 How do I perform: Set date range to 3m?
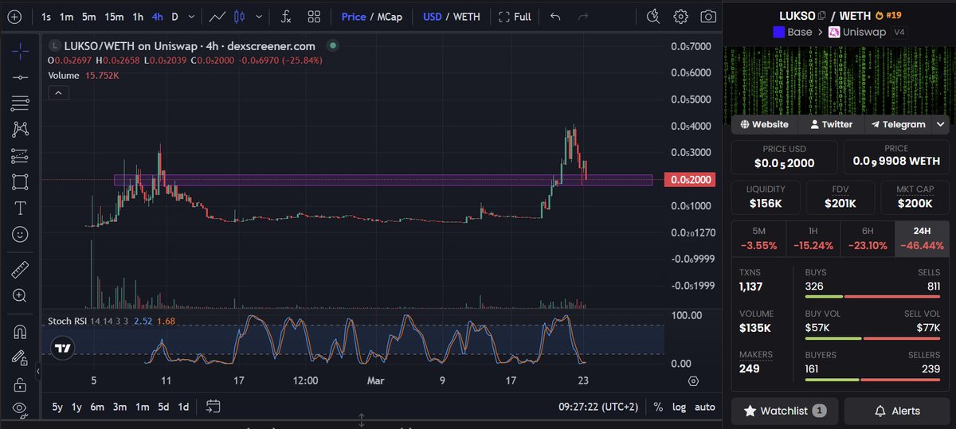pos(119,407)
